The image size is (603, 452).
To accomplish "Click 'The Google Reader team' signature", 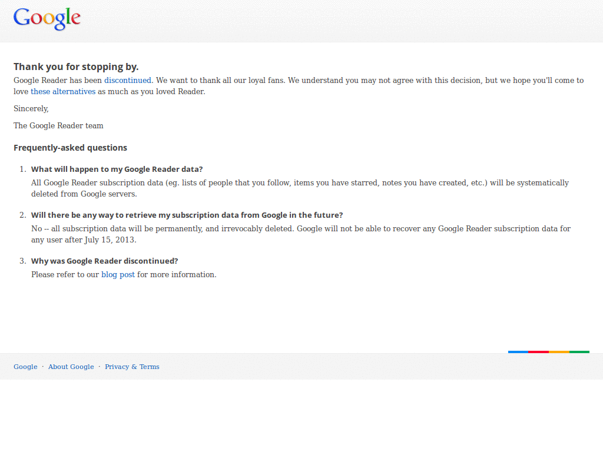I will [x=58, y=126].
